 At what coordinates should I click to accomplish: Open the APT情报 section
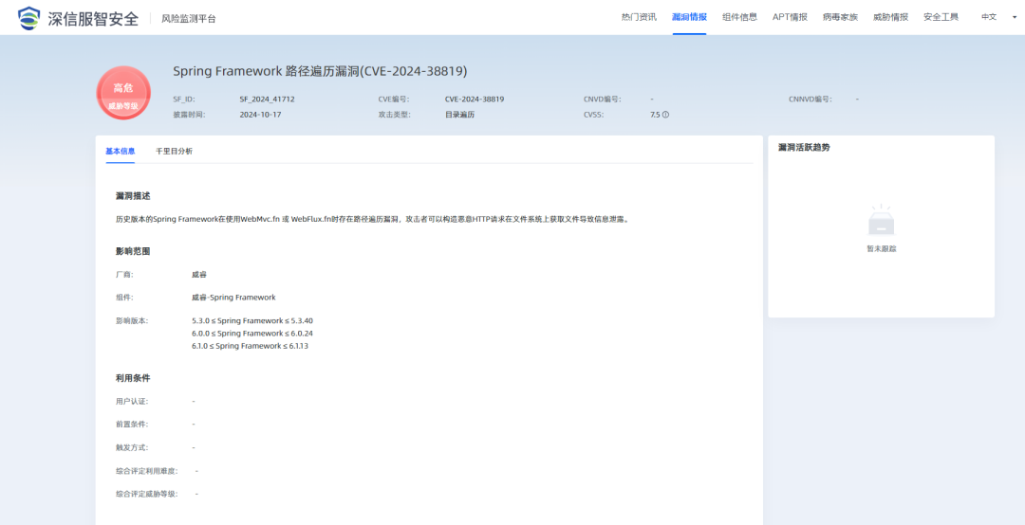790,17
